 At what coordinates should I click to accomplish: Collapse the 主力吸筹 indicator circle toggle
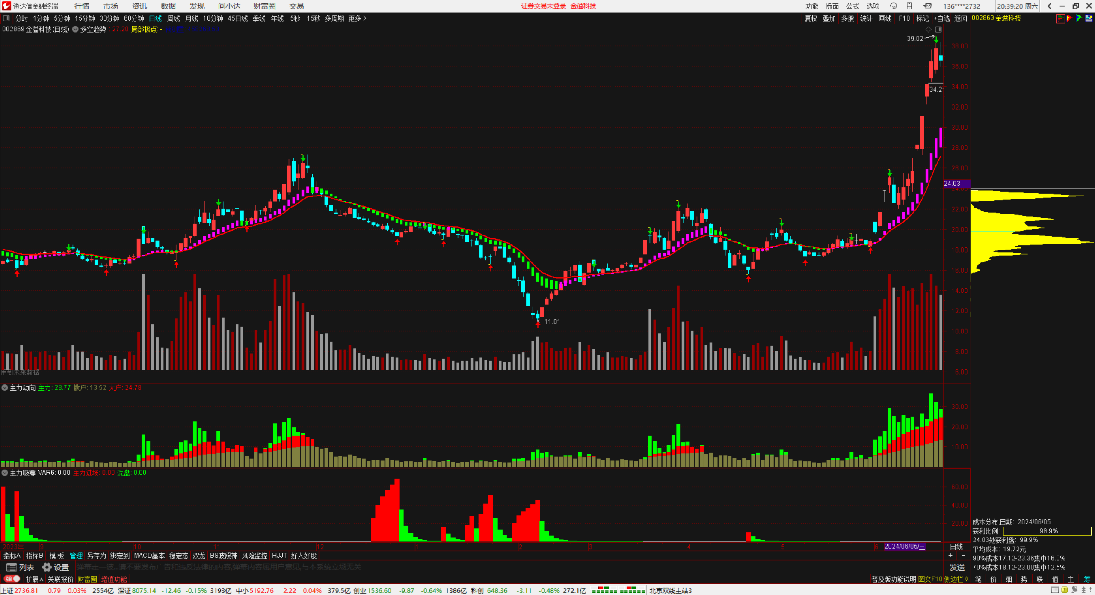pyautogui.click(x=5, y=473)
